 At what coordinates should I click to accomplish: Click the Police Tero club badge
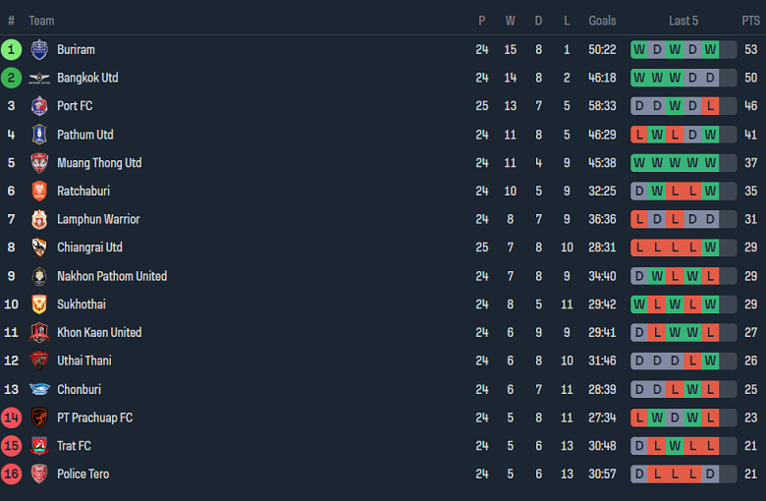pyautogui.click(x=39, y=474)
